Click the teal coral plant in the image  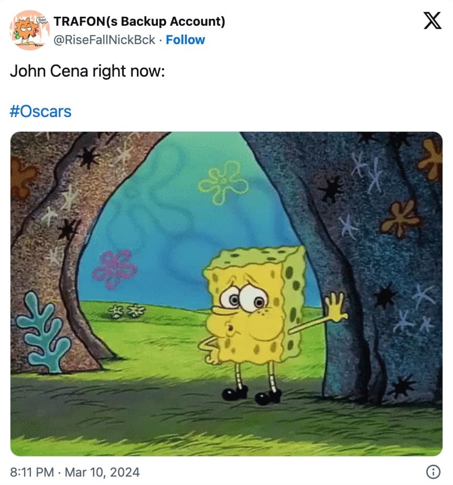[43, 332]
